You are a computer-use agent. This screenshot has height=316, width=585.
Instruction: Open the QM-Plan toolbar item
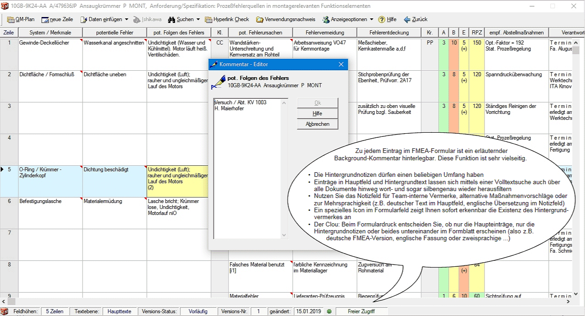(21, 19)
